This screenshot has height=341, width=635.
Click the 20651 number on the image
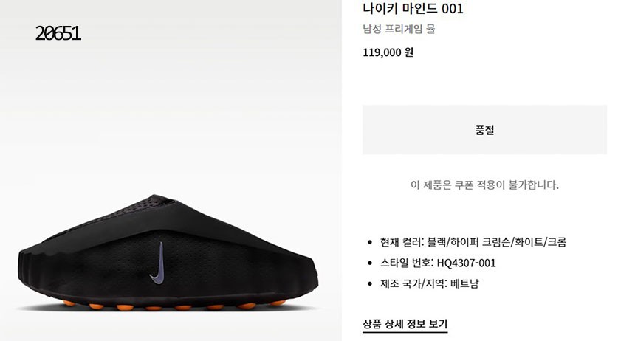tap(58, 33)
